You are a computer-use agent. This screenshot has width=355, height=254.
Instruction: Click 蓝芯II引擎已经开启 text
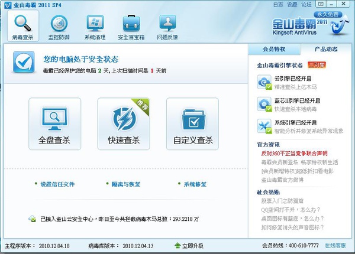click(297, 100)
